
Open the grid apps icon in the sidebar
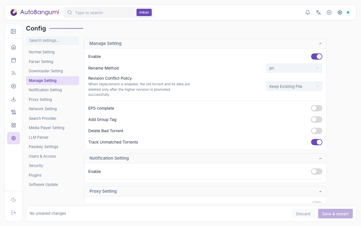14,125
